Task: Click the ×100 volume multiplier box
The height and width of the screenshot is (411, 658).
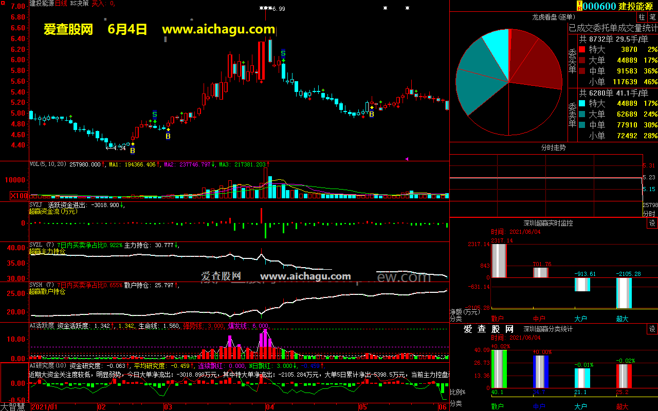Action: click(x=19, y=196)
